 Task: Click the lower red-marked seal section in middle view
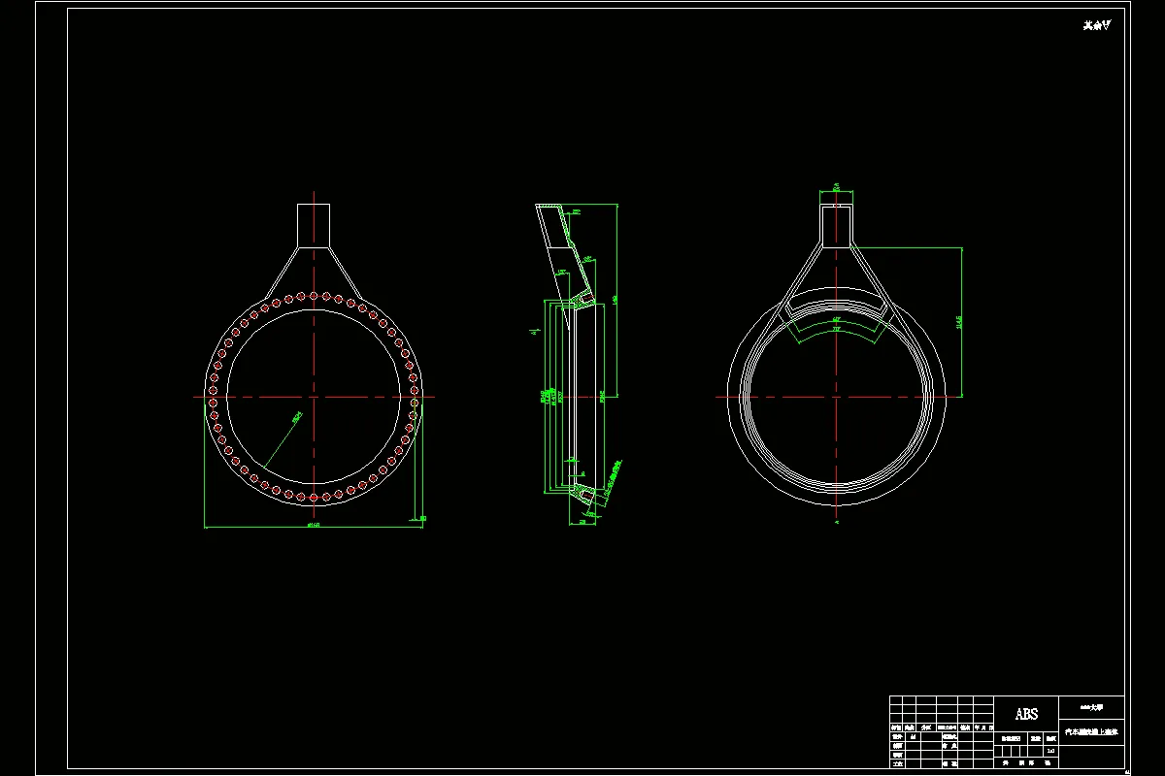(586, 495)
